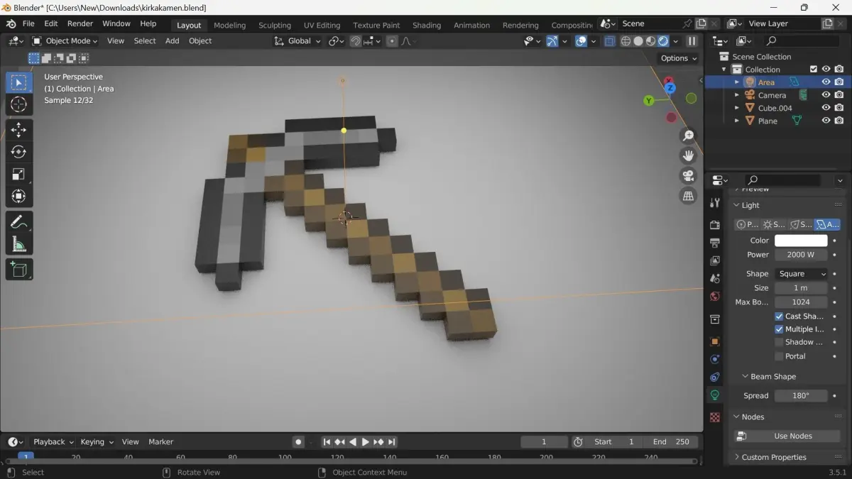Toggle viewport overlays
852x479 pixels.
coord(581,41)
